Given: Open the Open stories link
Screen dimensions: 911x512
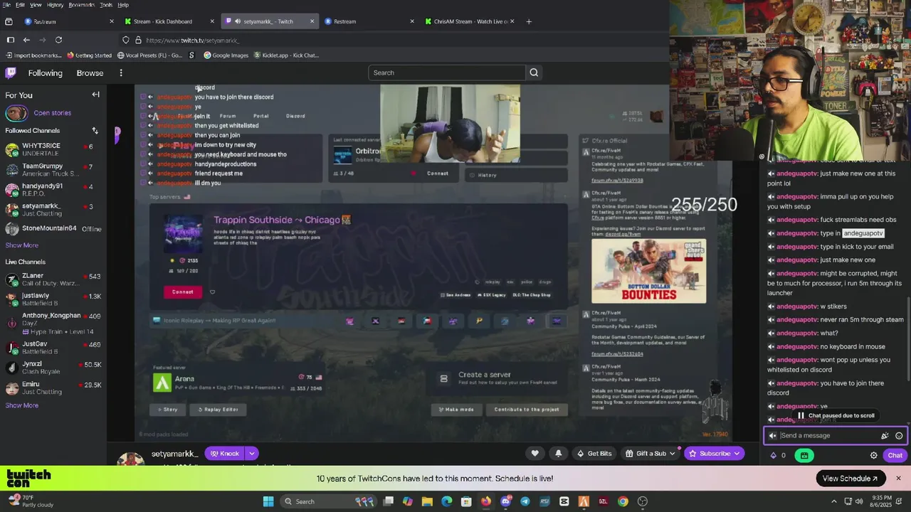Looking at the screenshot, I should tap(52, 113).
